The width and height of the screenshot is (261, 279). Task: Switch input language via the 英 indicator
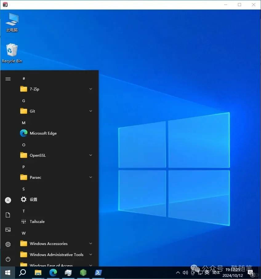coord(207,273)
